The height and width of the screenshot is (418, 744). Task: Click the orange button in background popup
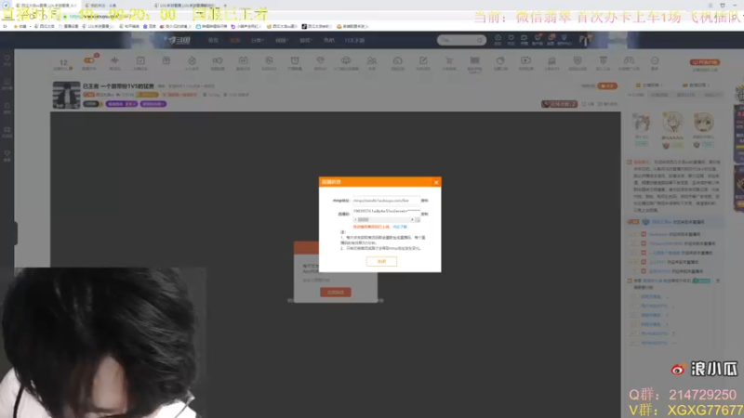(x=336, y=292)
